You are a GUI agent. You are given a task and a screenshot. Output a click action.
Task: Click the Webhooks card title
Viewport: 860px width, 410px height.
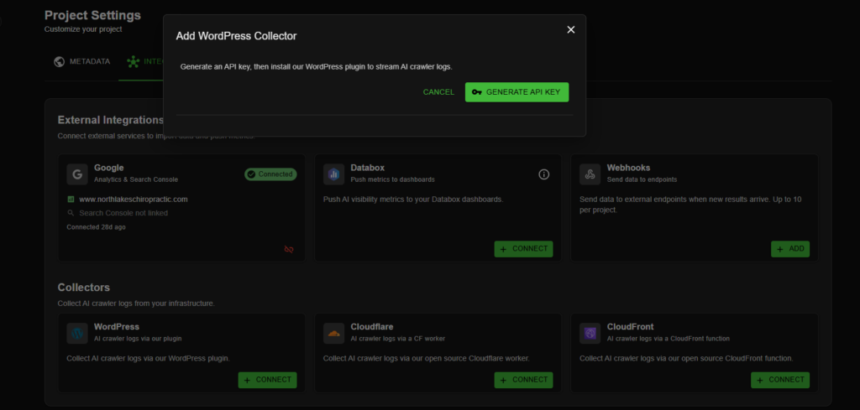[x=628, y=168]
